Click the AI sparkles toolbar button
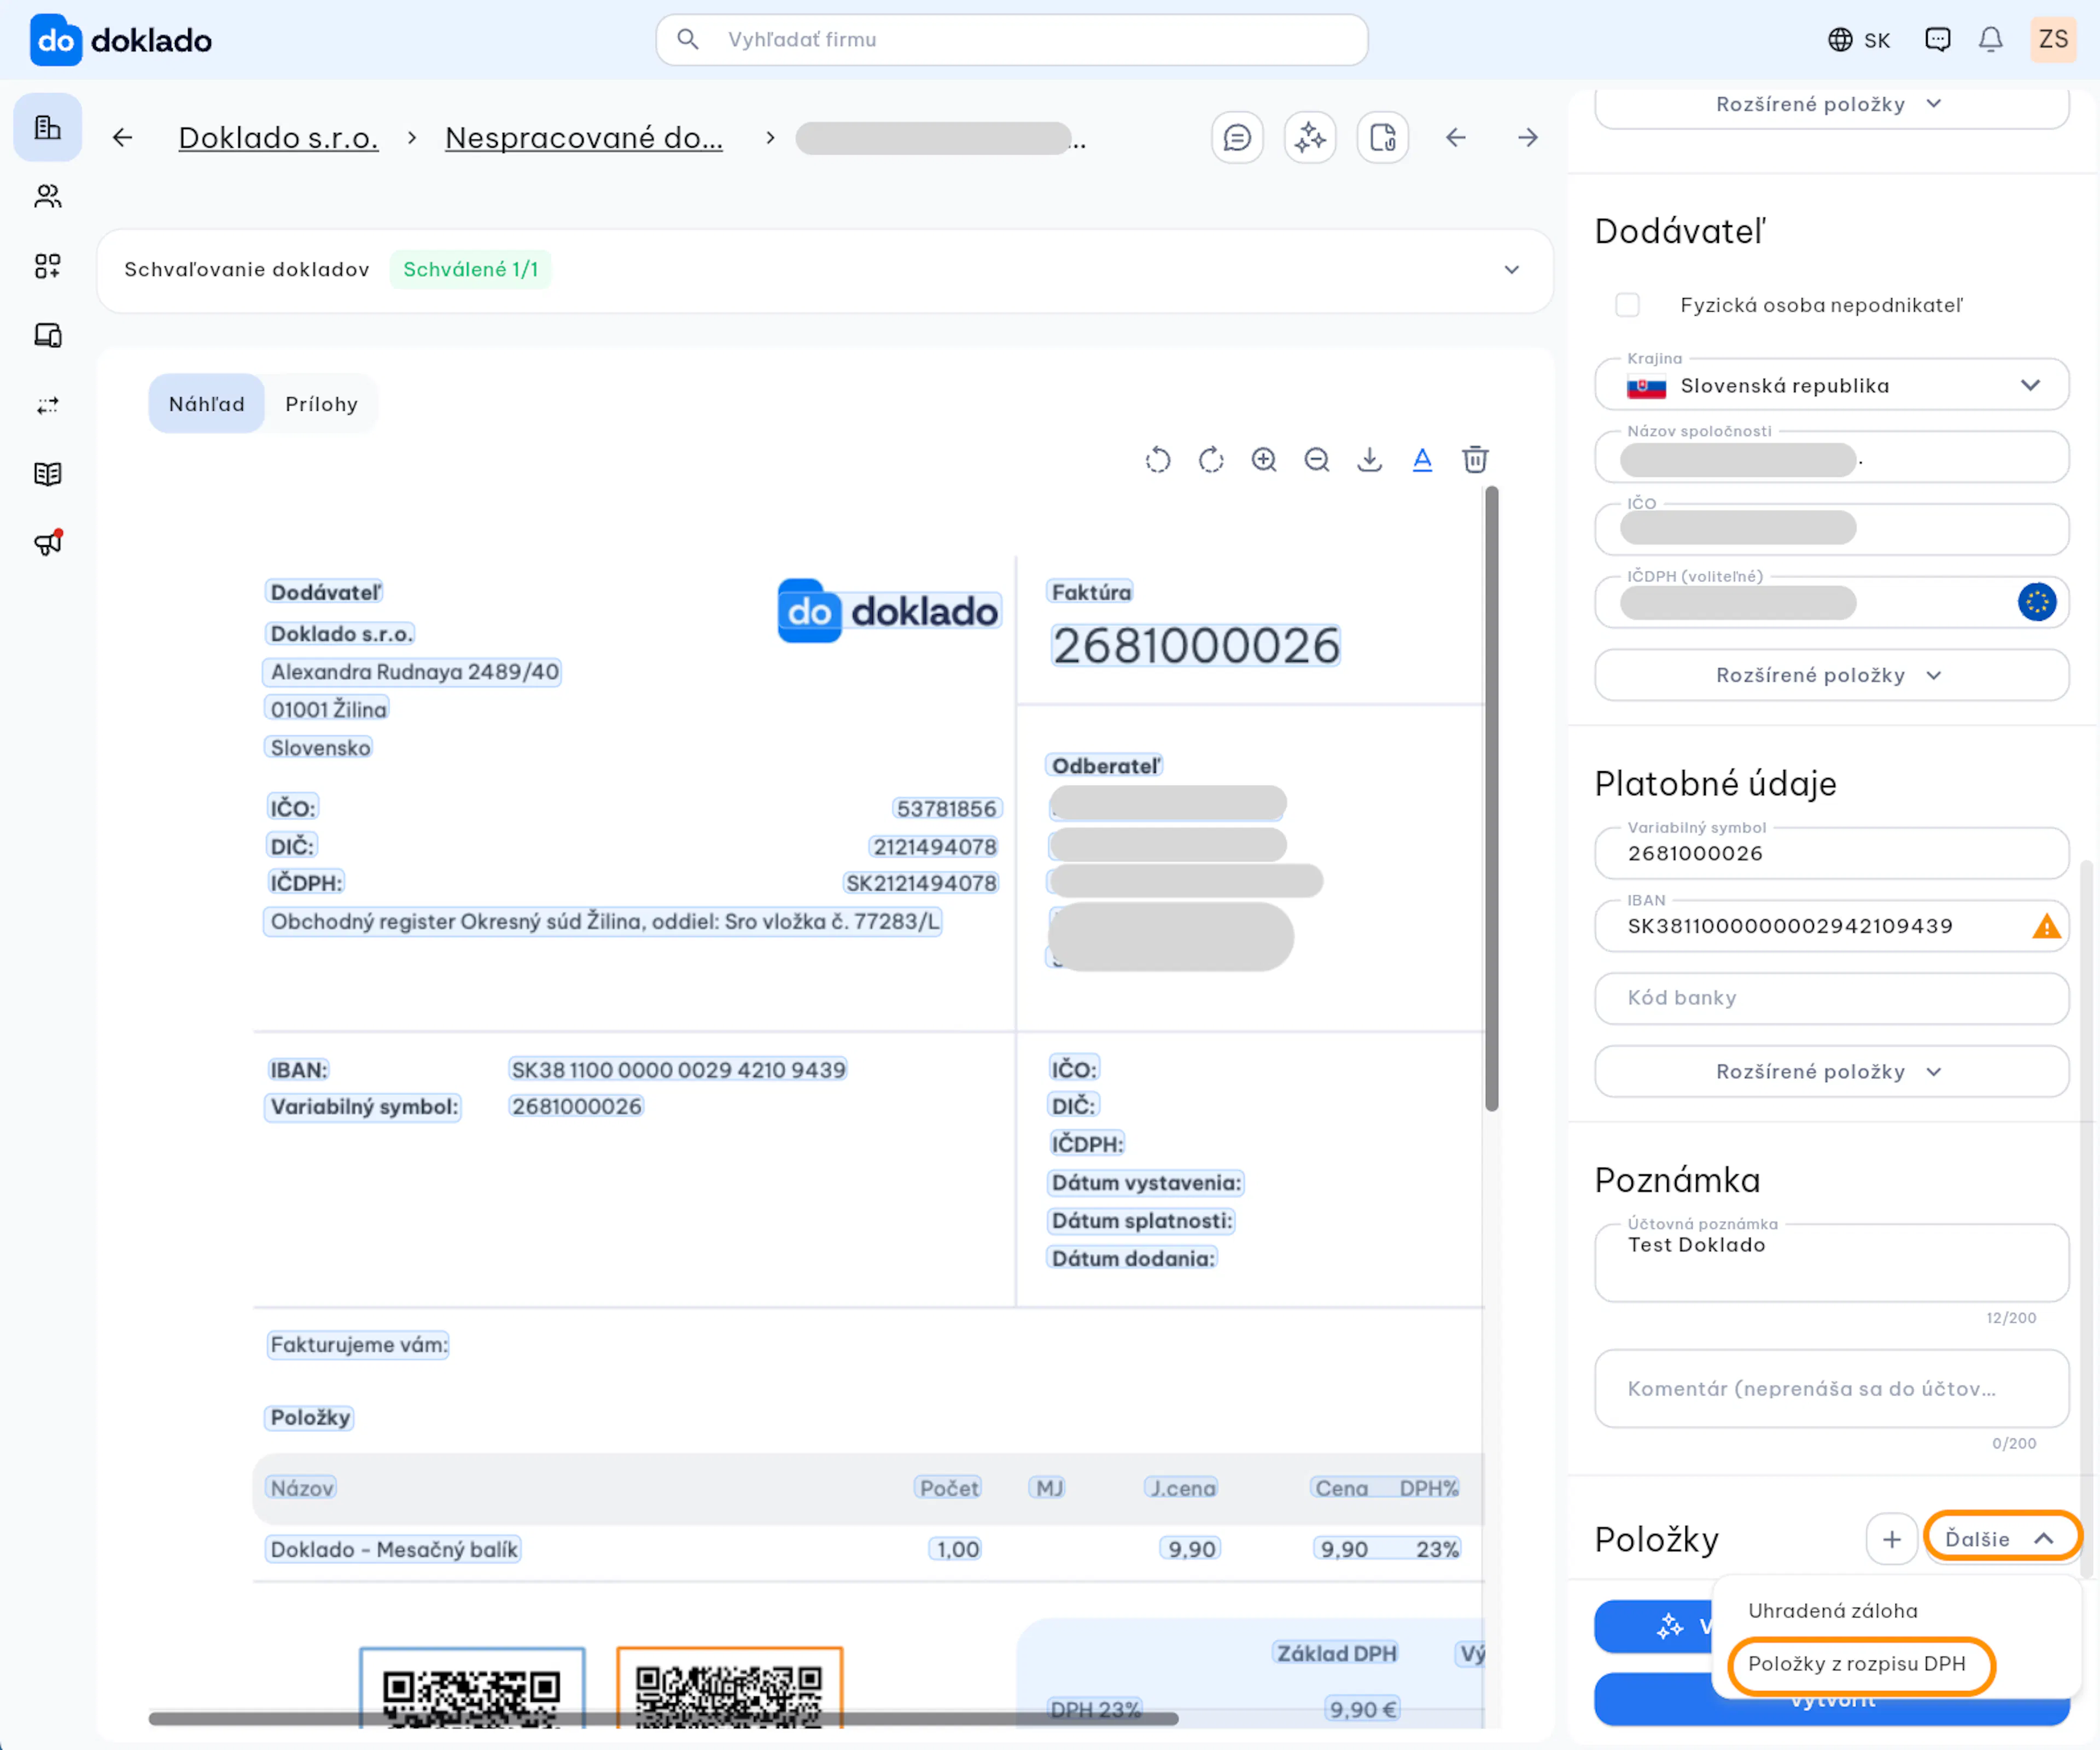This screenshot has height=1750, width=2100. pos(1310,138)
